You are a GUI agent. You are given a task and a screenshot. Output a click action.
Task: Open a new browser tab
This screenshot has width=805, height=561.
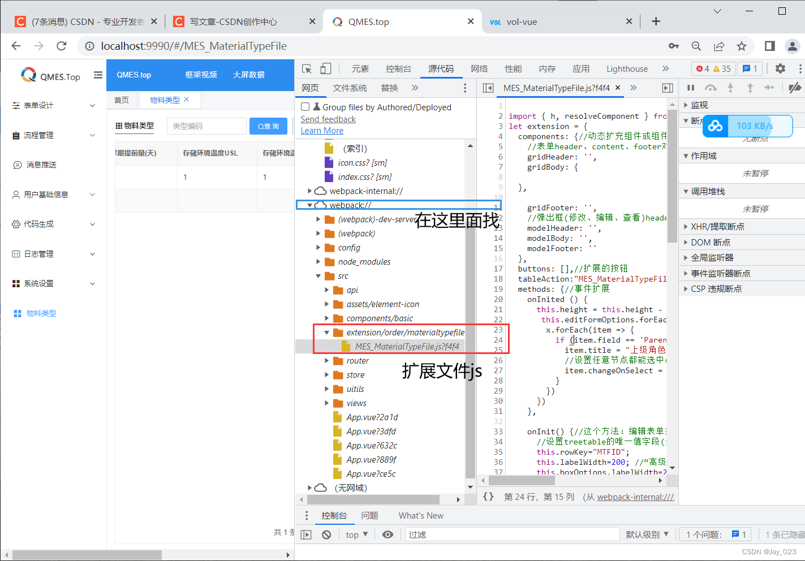656,21
